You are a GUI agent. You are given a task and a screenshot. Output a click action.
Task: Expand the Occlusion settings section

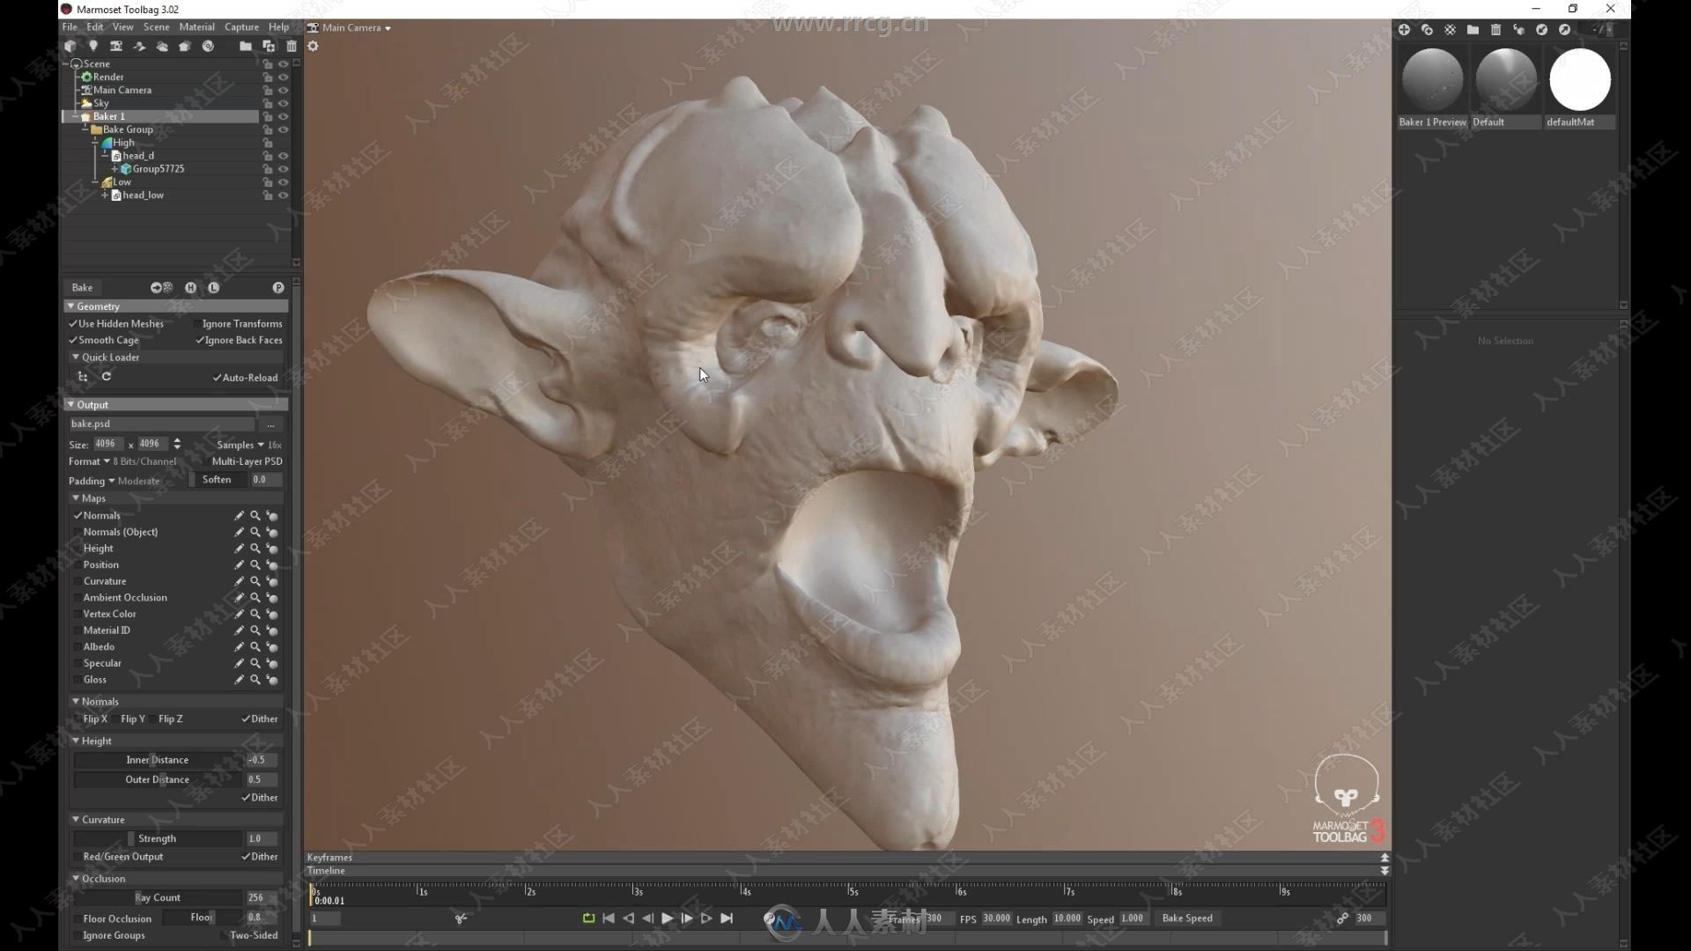click(x=74, y=878)
